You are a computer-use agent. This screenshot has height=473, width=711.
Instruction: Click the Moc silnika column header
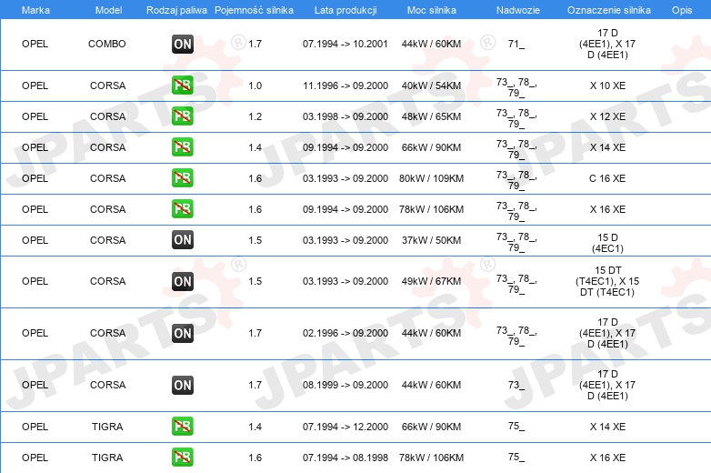432,10
